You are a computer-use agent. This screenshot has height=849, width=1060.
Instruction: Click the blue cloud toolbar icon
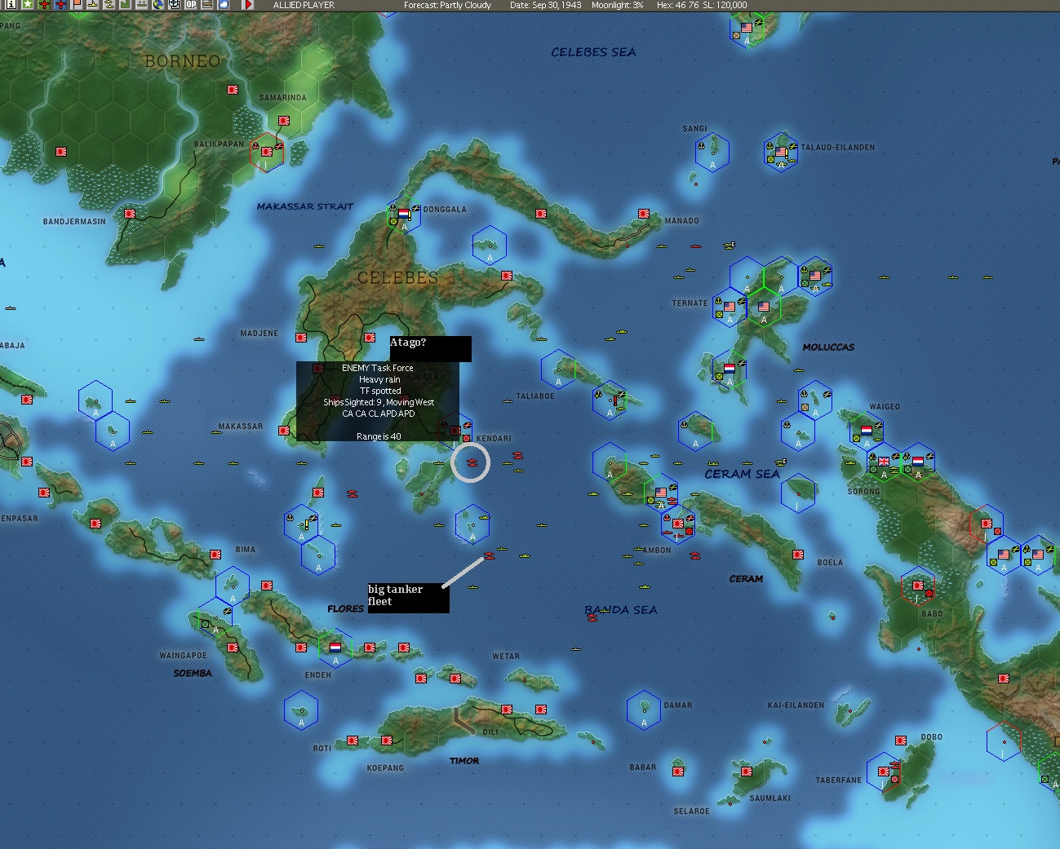(x=224, y=4)
